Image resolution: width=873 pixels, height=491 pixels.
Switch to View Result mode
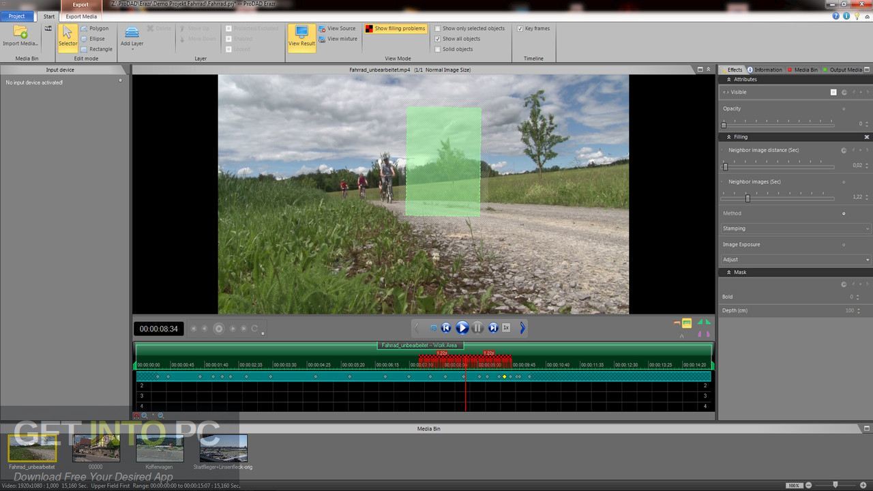tap(301, 38)
